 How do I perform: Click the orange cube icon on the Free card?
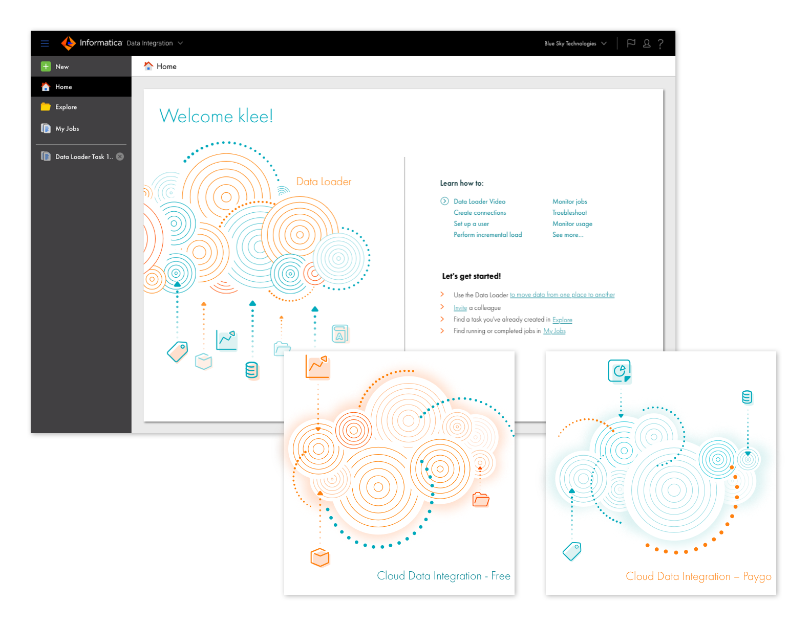(320, 557)
